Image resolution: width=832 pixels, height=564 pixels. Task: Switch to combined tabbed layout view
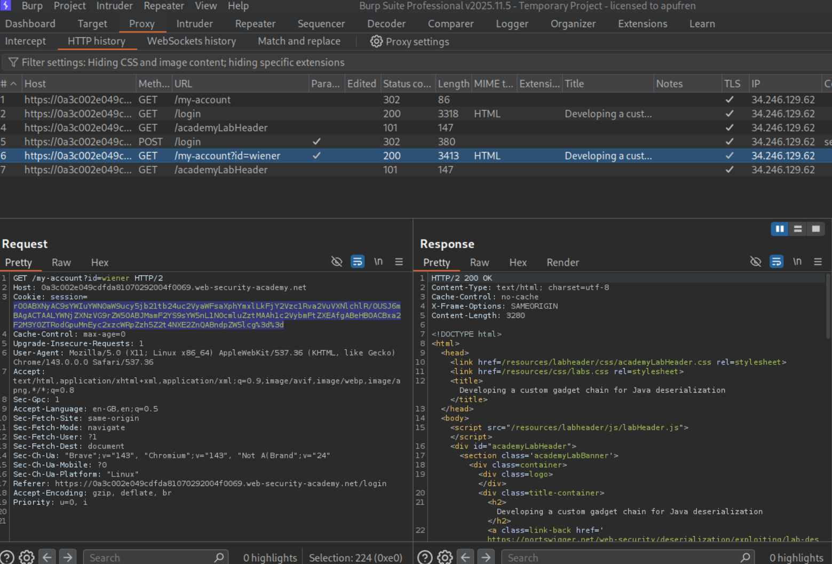[815, 229]
